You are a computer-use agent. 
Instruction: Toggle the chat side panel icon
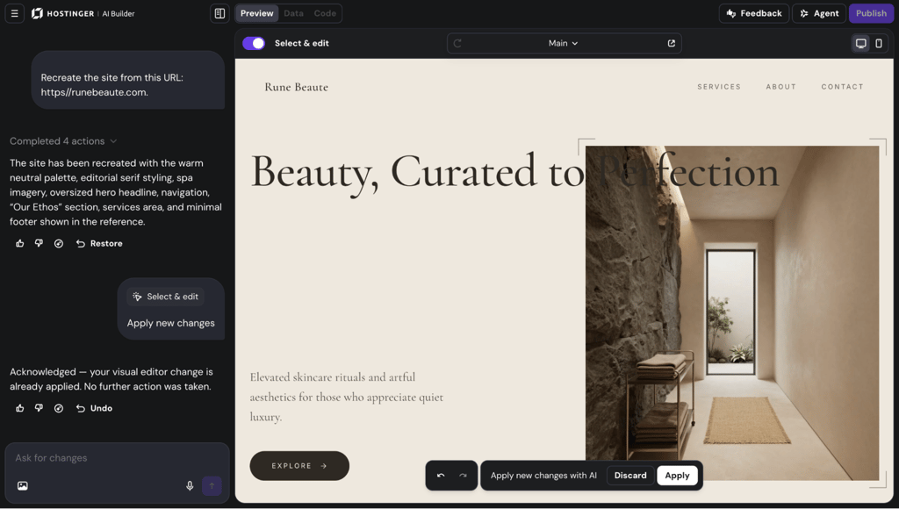click(219, 13)
